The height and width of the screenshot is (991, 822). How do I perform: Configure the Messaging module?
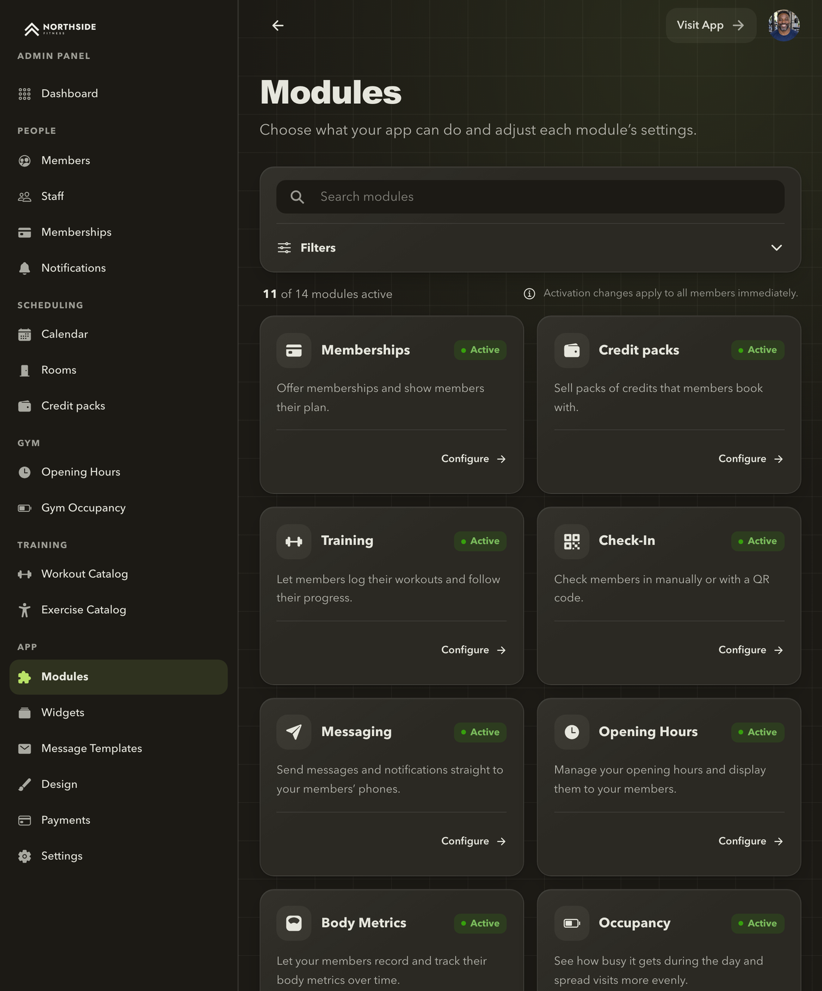click(473, 841)
